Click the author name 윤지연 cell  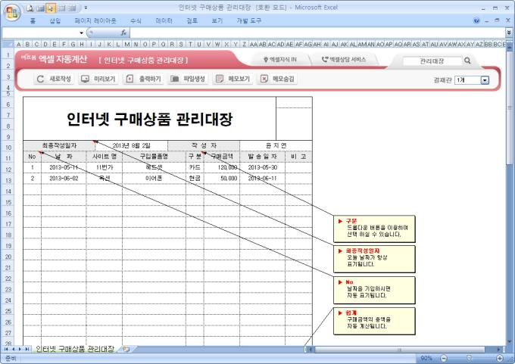(276, 145)
